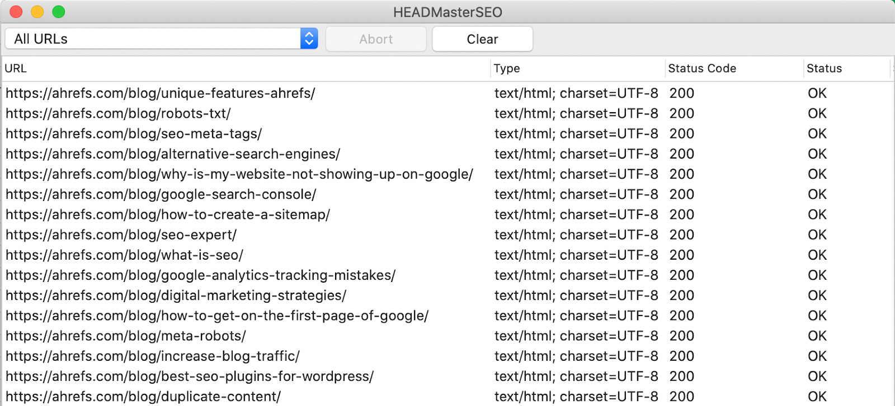Maximize window using the green button

59,12
